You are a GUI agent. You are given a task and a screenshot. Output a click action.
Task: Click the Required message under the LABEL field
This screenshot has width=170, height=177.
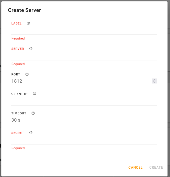click(x=18, y=38)
